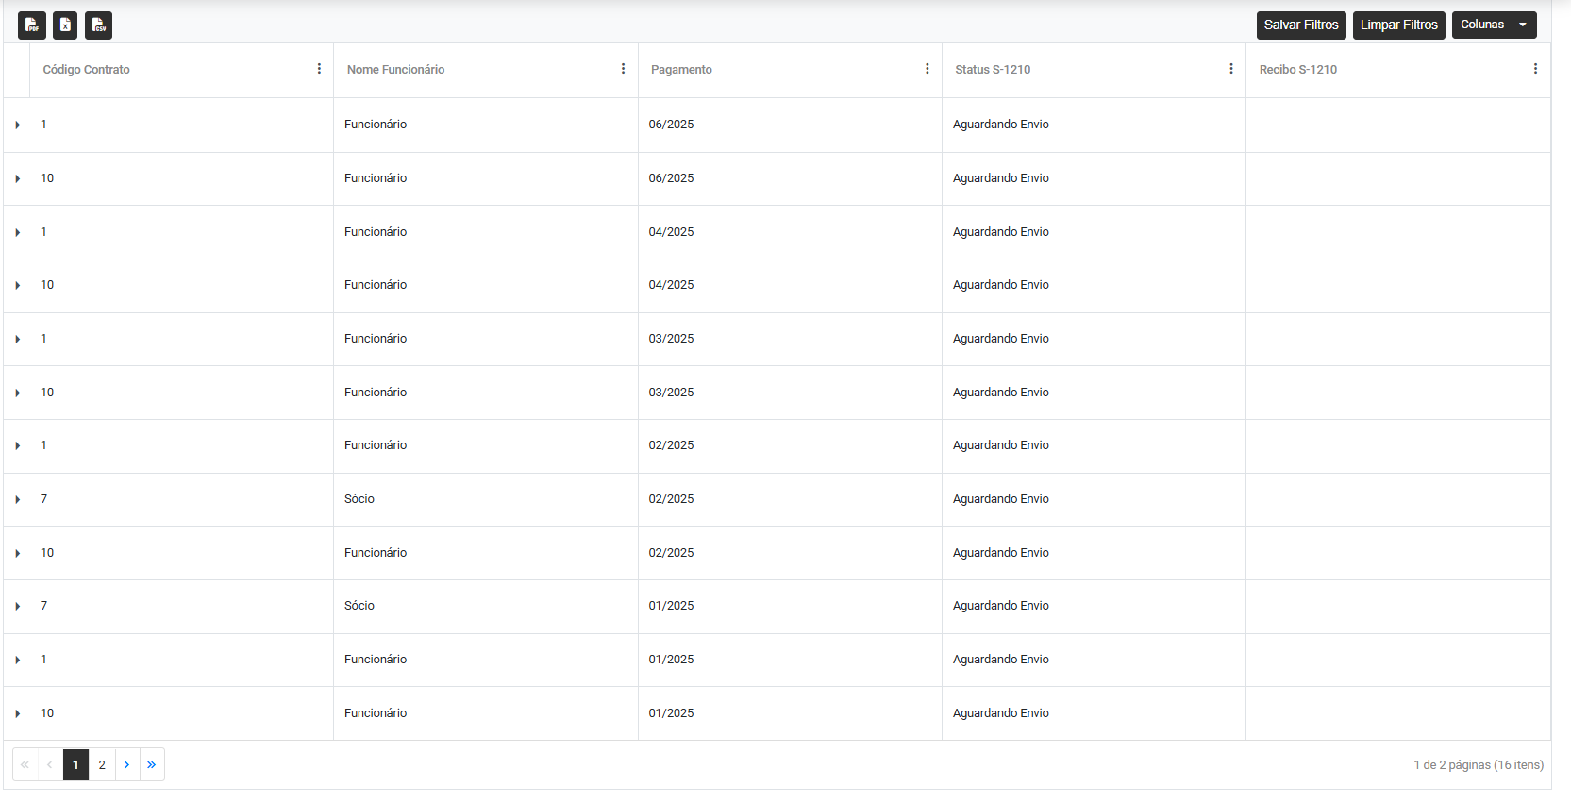Open the Recibo S-1210 column menu
The width and height of the screenshot is (1571, 803).
pyautogui.click(x=1534, y=69)
